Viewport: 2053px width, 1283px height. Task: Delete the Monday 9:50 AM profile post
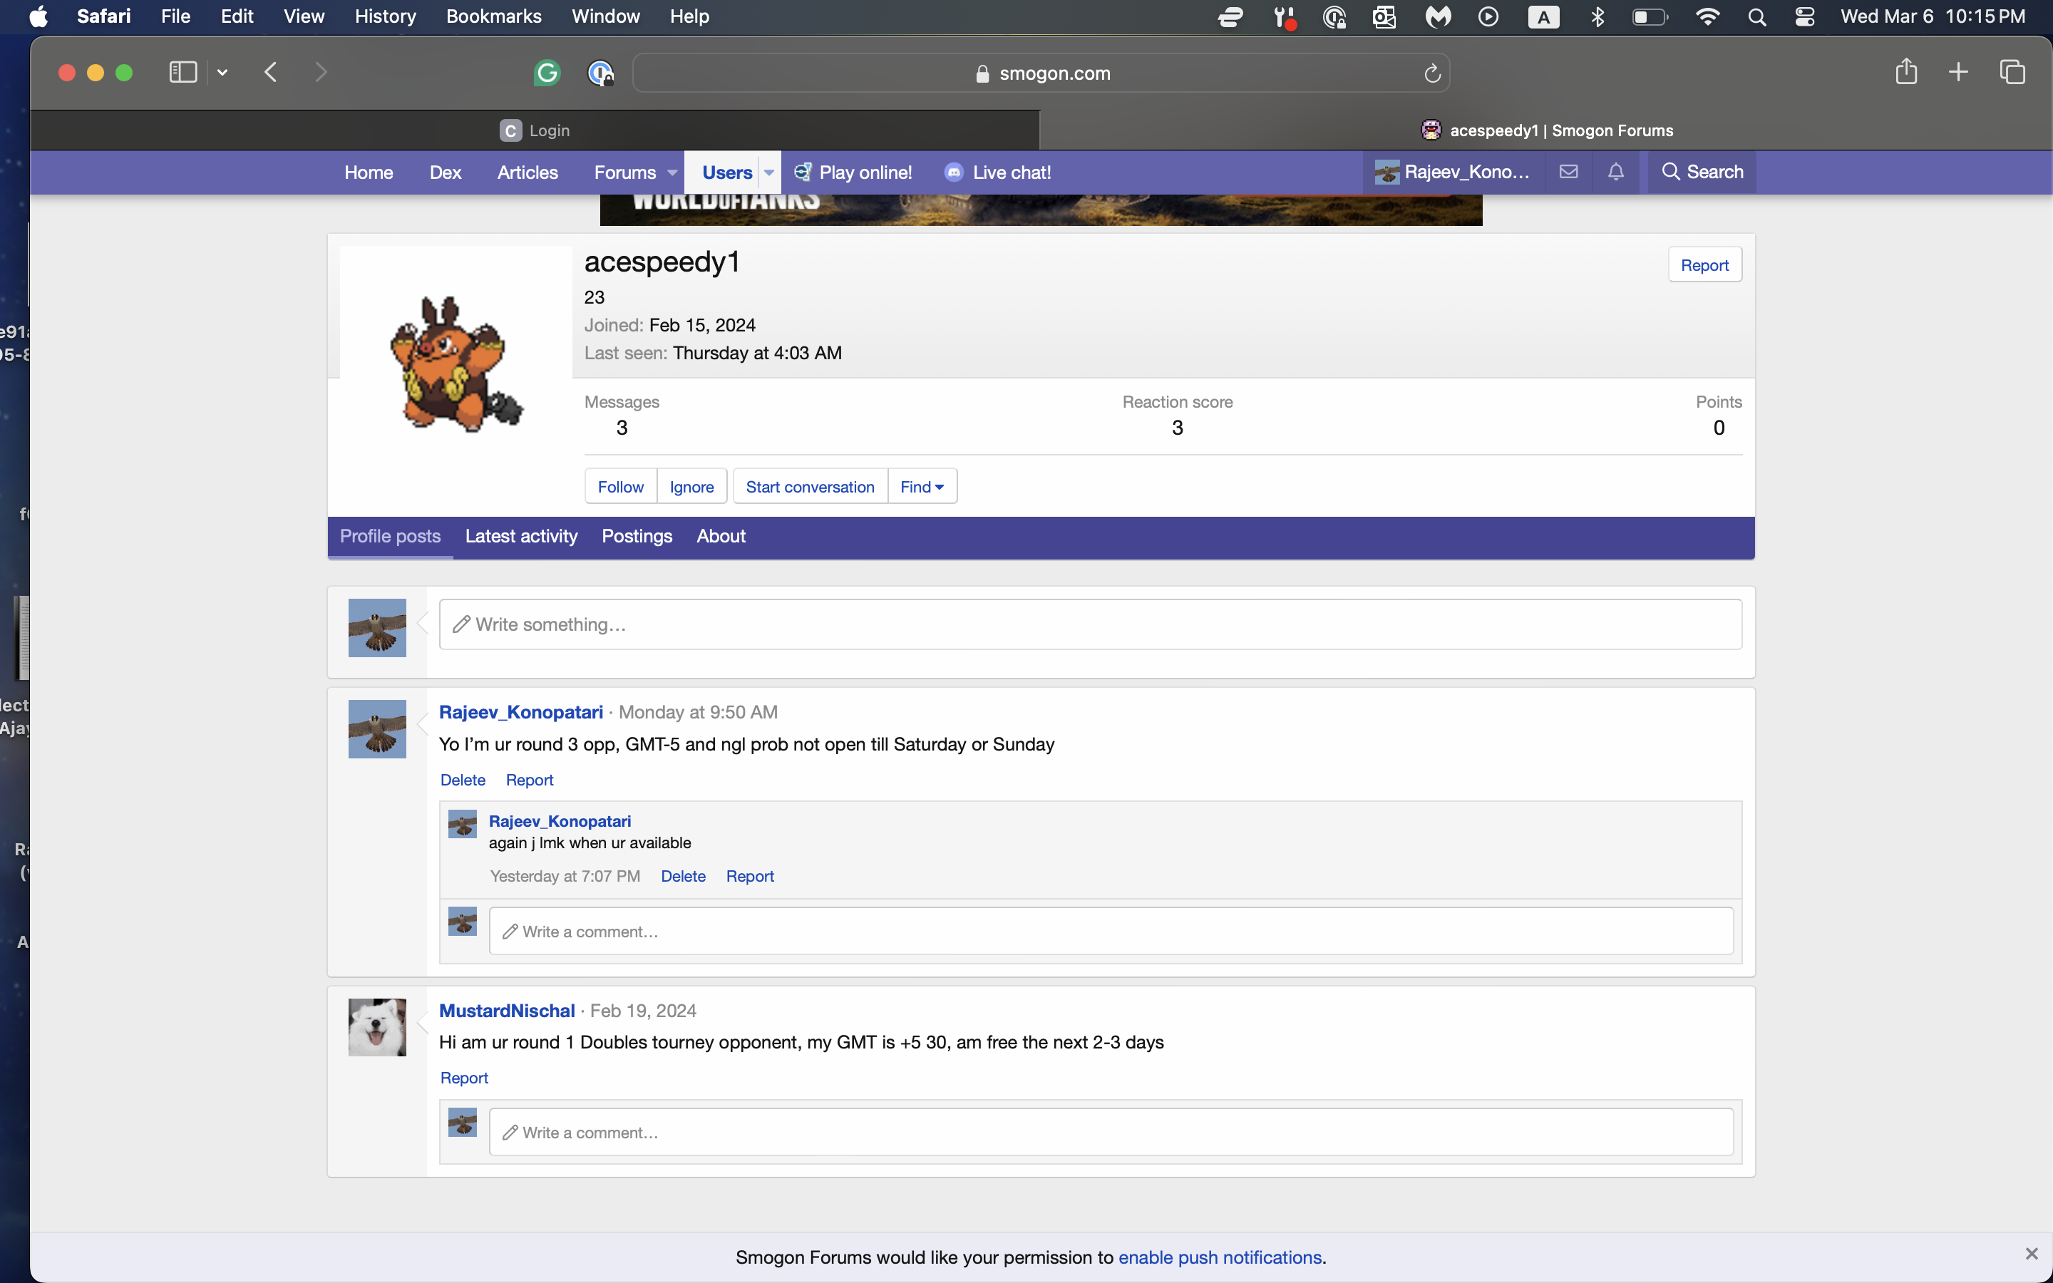[463, 780]
